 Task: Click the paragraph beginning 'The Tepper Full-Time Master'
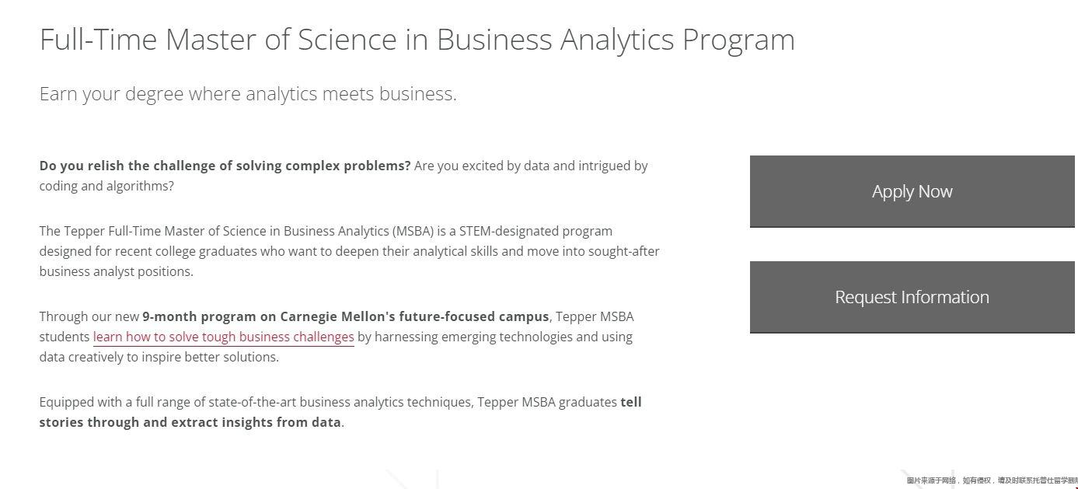tap(350, 251)
